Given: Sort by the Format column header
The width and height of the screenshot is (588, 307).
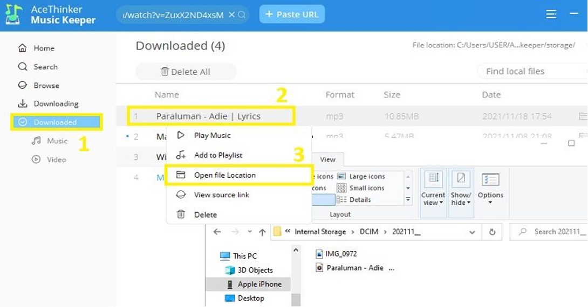Looking at the screenshot, I should click(340, 95).
